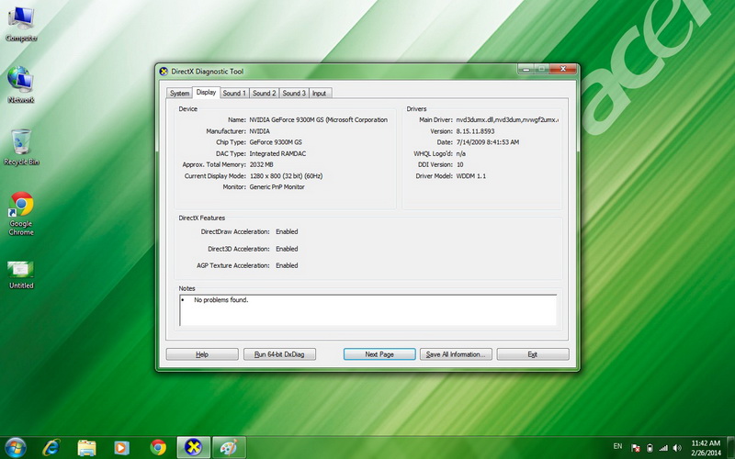This screenshot has height=459, width=735.
Task: Select the Display tab
Action: [x=206, y=93]
